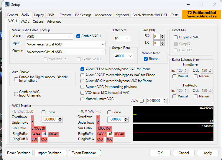The image size is (222, 160).
Task: Enable Combine VAC Input Channels
Action: pos(16,94)
